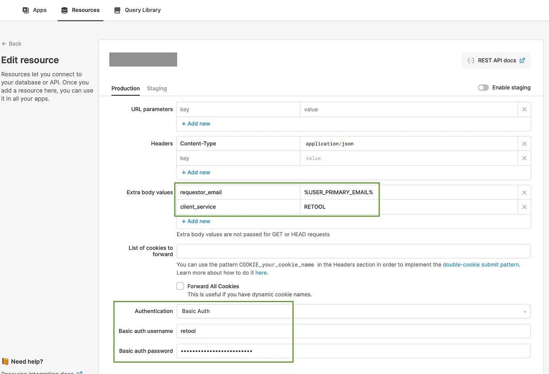The image size is (549, 374).
Task: Select the Production tab
Action: (x=125, y=88)
